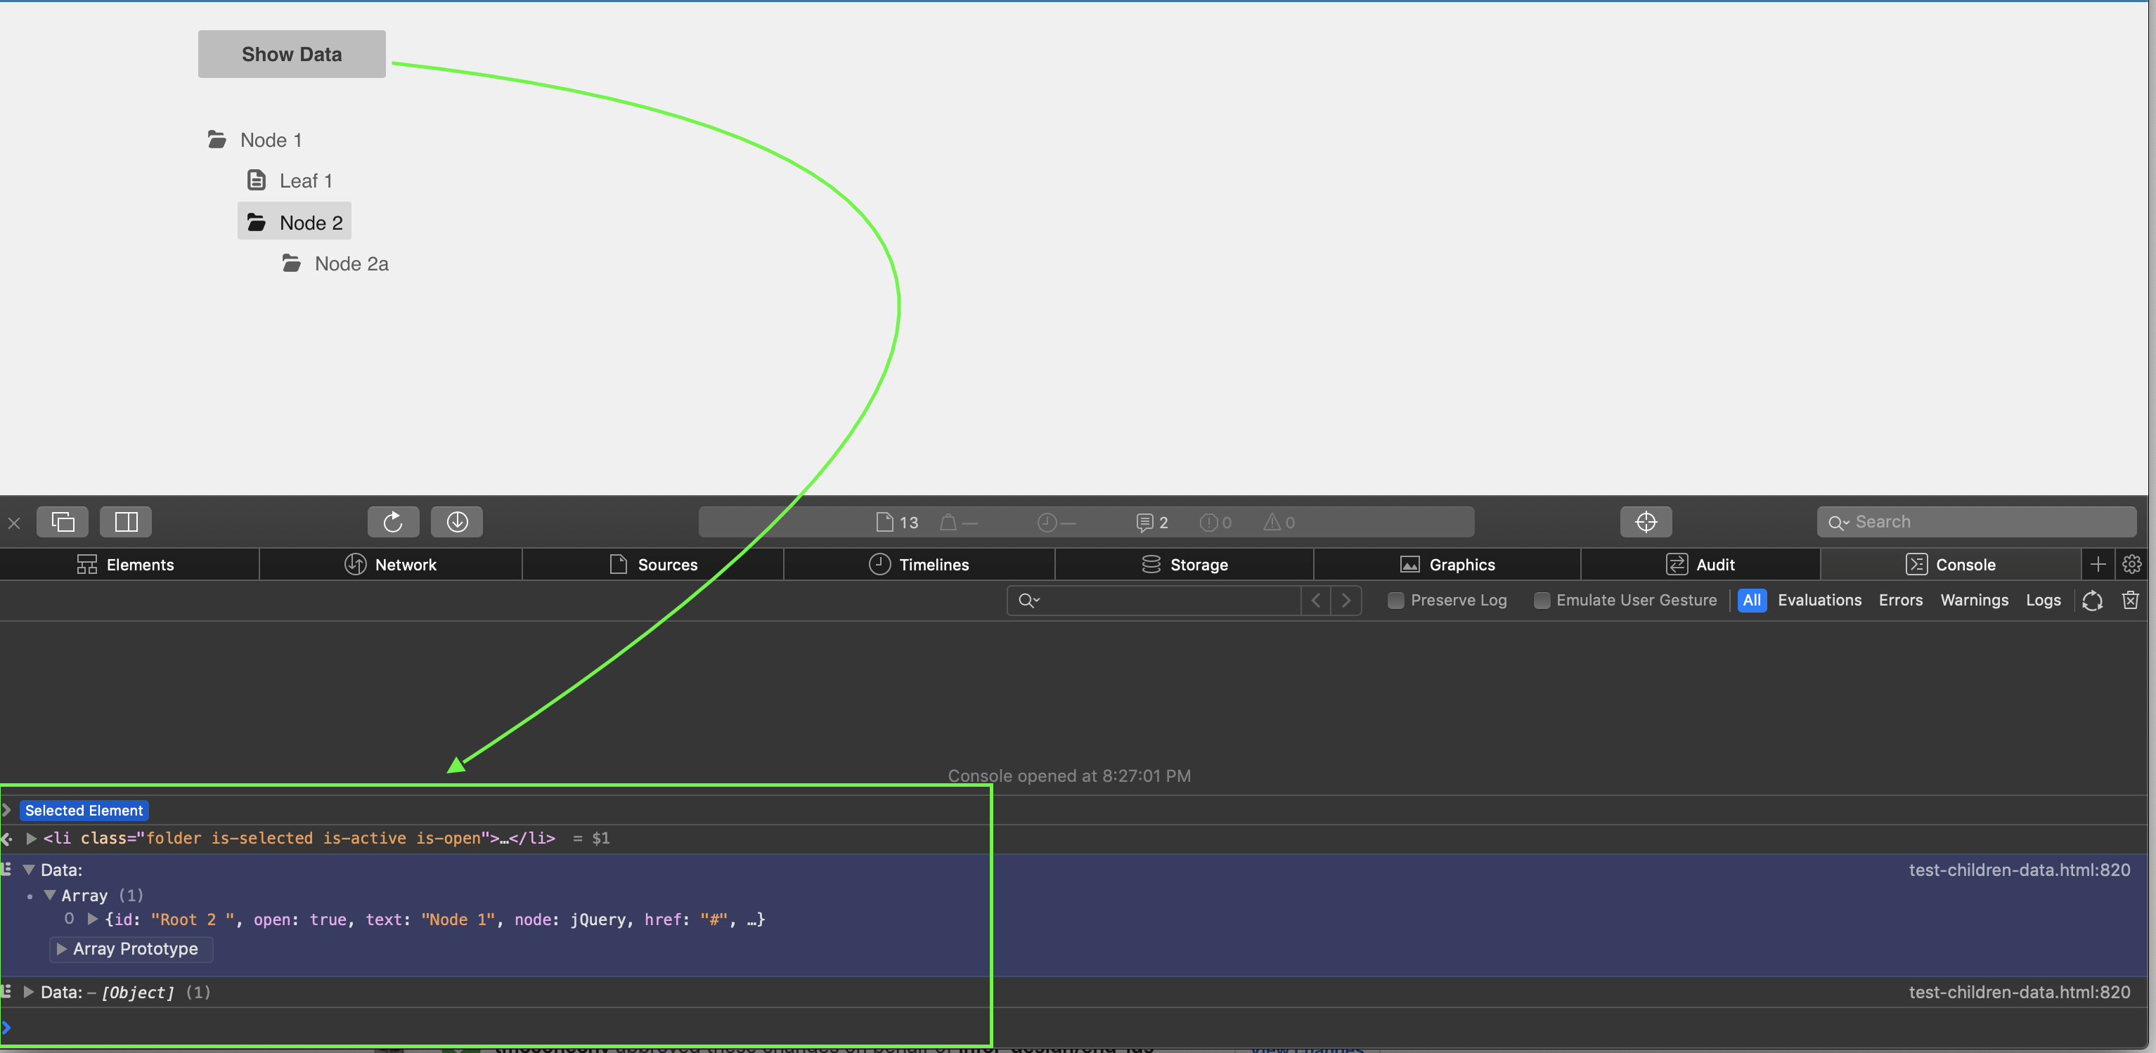
Task: Expand the Array Prototype entry
Action: click(x=61, y=948)
